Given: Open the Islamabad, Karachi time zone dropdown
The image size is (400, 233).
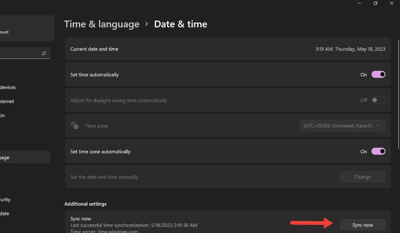Looking at the screenshot, I should point(342,126).
